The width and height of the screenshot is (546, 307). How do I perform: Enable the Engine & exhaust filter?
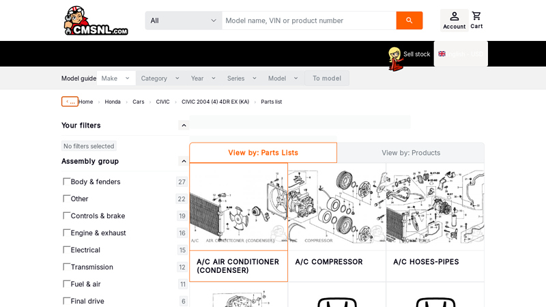(x=66, y=233)
